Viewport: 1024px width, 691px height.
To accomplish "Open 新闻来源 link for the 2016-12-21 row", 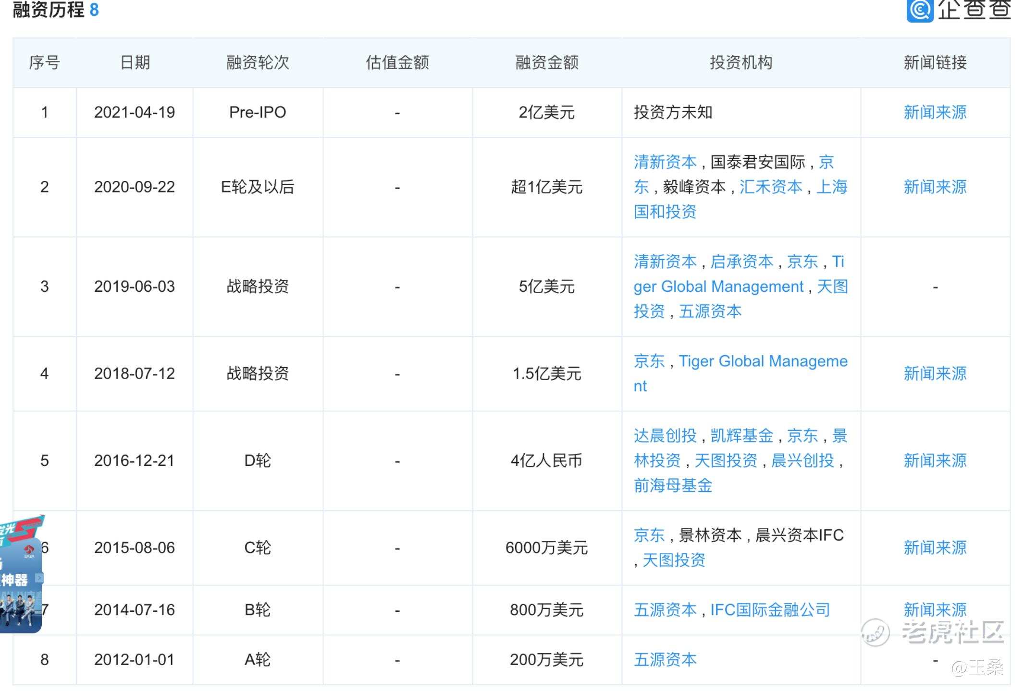I will [935, 461].
